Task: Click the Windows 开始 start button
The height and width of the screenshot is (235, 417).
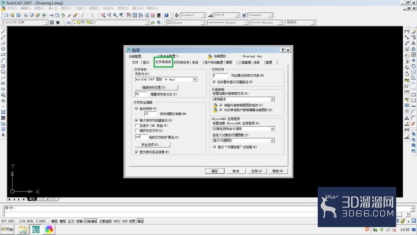Action: click(8, 230)
